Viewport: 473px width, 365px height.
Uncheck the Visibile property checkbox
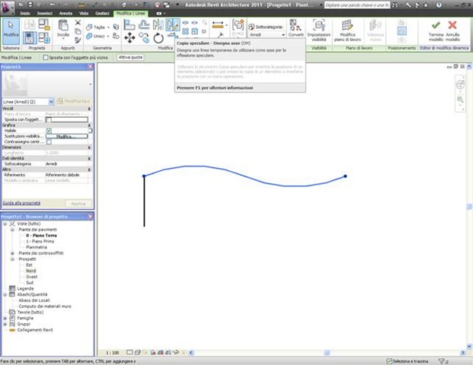(x=49, y=131)
